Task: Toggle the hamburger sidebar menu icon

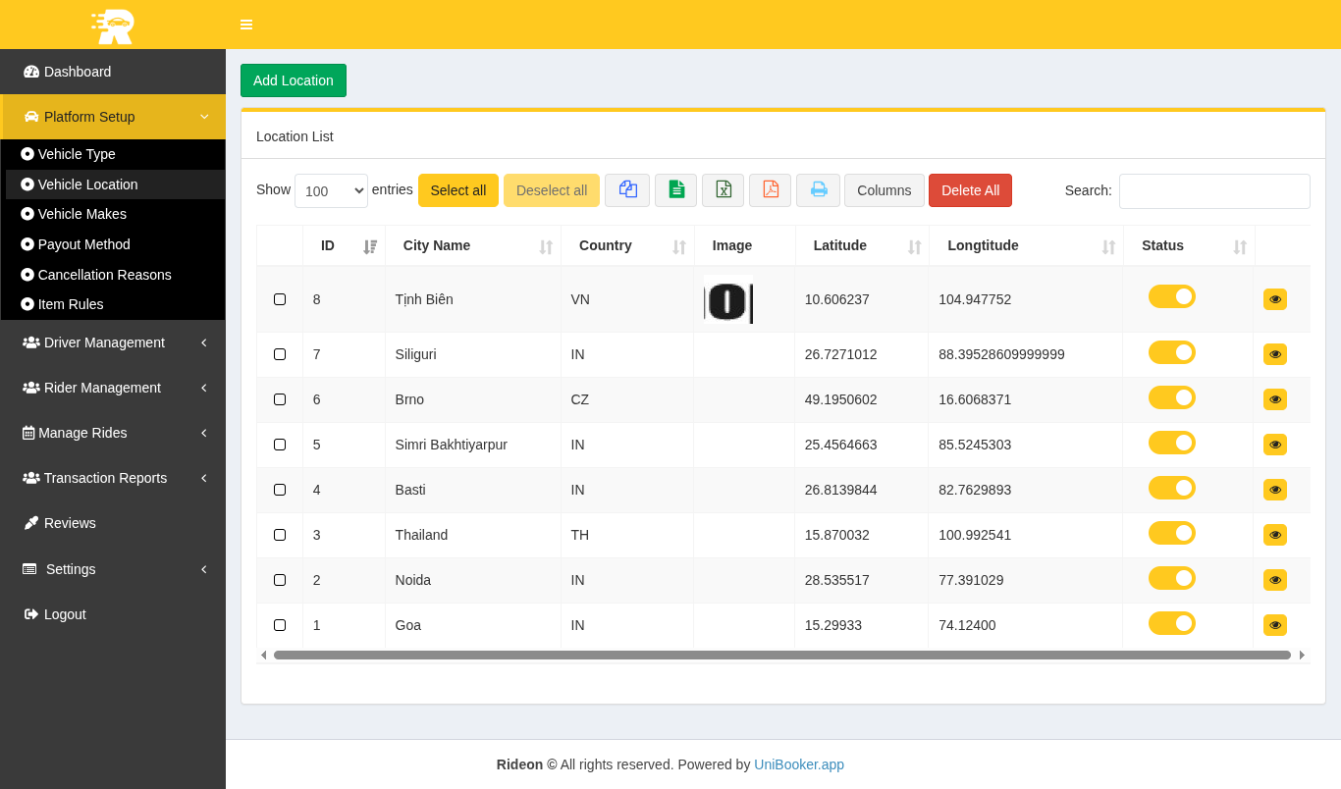Action: click(x=246, y=25)
